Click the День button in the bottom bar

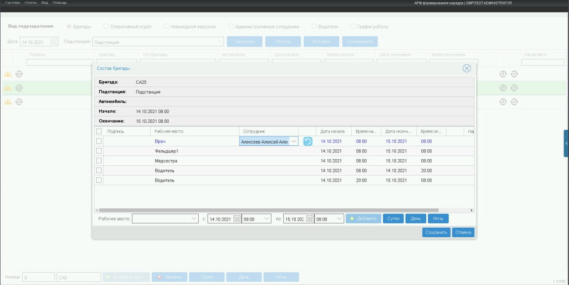tap(244, 277)
